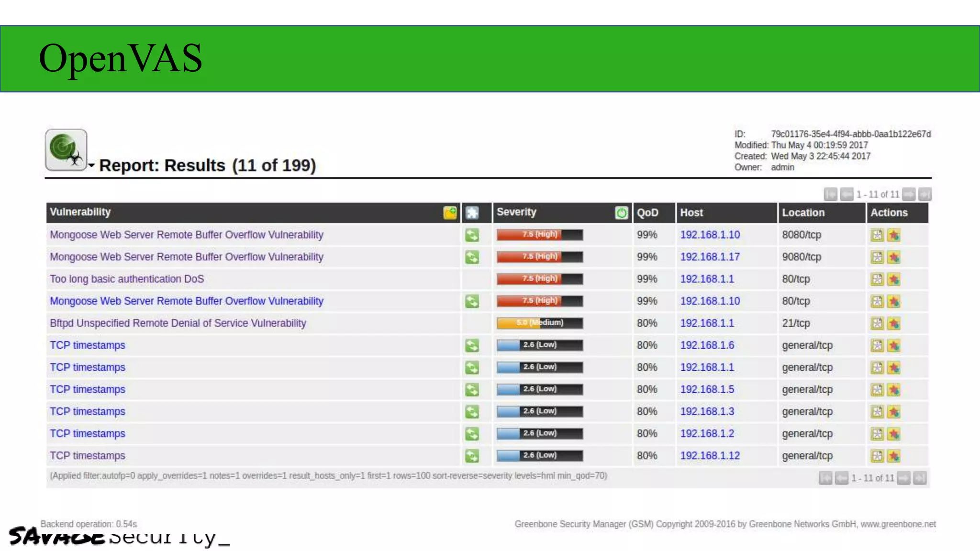Go to previous page using top pagination
Viewport: 980px width, 551px height.
tap(846, 194)
